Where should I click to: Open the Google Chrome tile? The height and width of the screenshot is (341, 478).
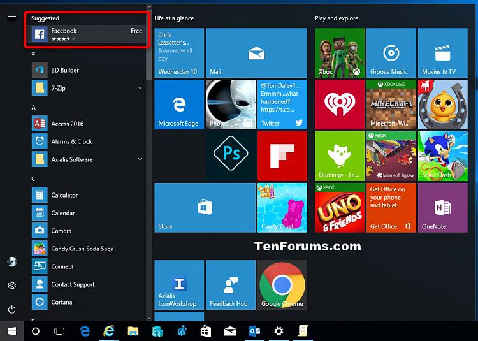click(282, 284)
